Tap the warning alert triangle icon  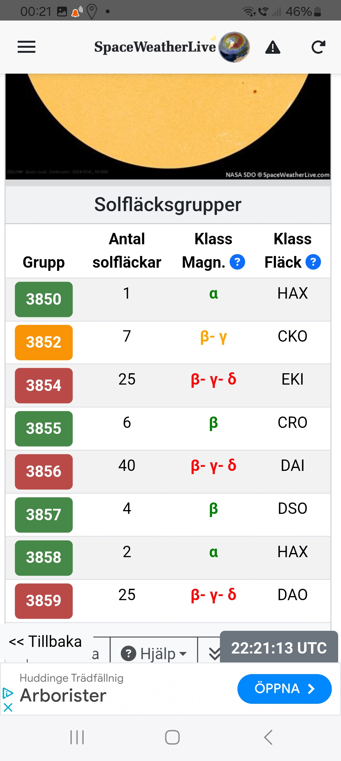point(273,47)
